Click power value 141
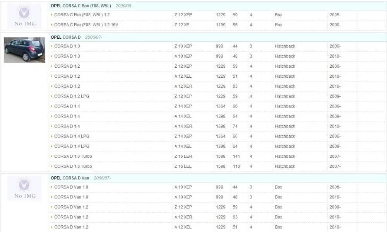Screen dimensions: 387x232 pos(236,156)
